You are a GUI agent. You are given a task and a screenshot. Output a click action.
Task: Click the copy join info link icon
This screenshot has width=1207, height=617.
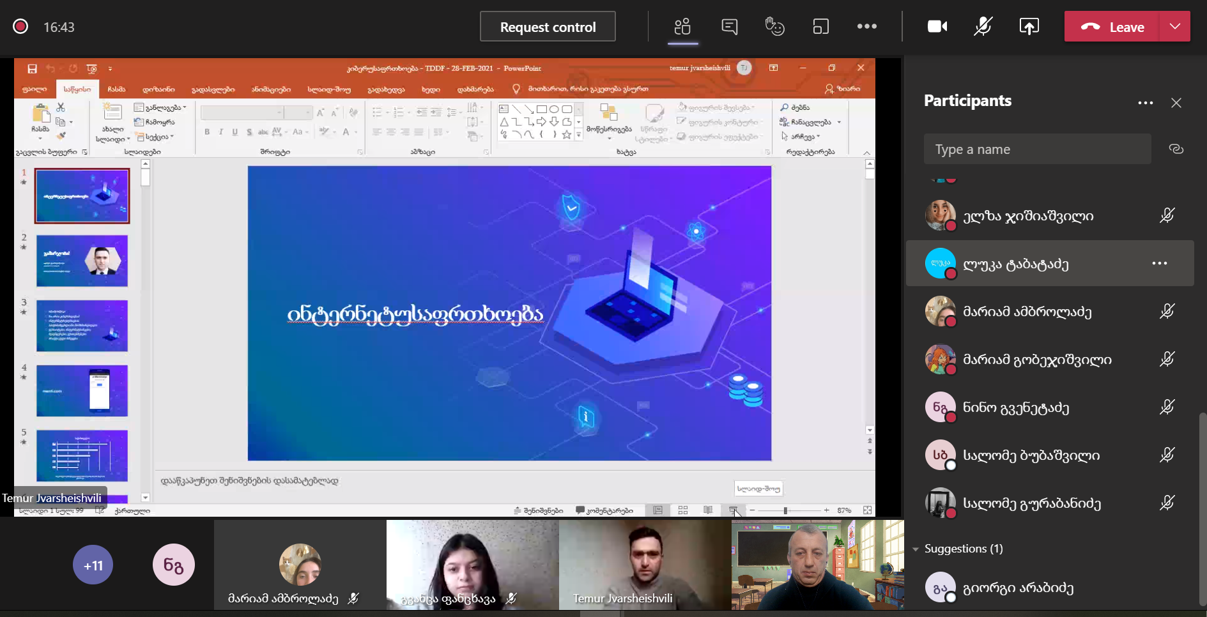coord(1176,149)
